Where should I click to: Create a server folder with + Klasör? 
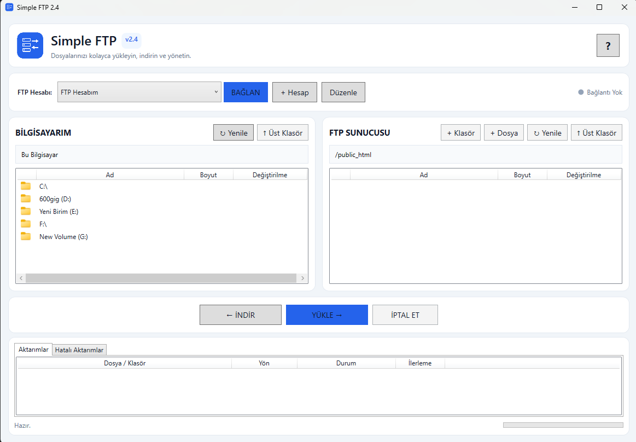coord(460,133)
